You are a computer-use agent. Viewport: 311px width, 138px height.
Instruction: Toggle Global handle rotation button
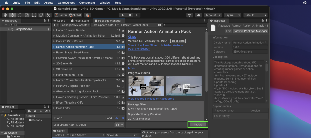click(75, 15)
